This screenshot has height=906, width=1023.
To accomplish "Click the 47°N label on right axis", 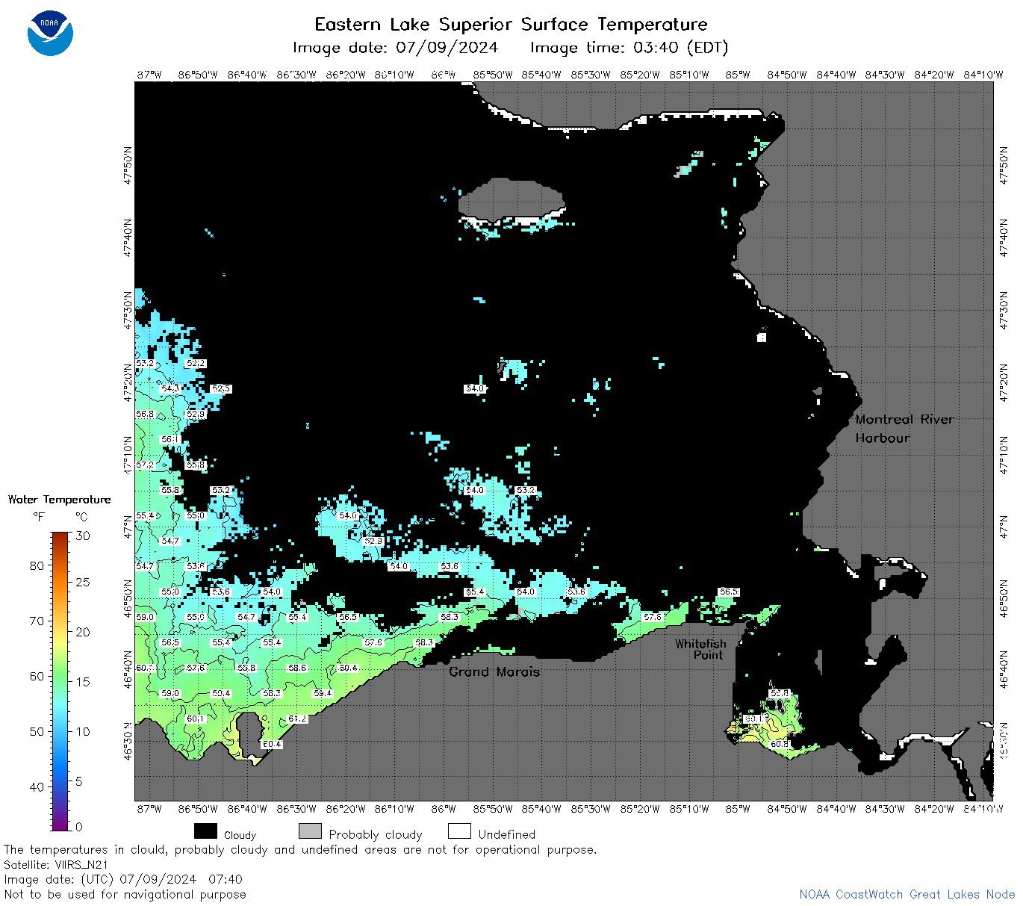I will [1004, 526].
